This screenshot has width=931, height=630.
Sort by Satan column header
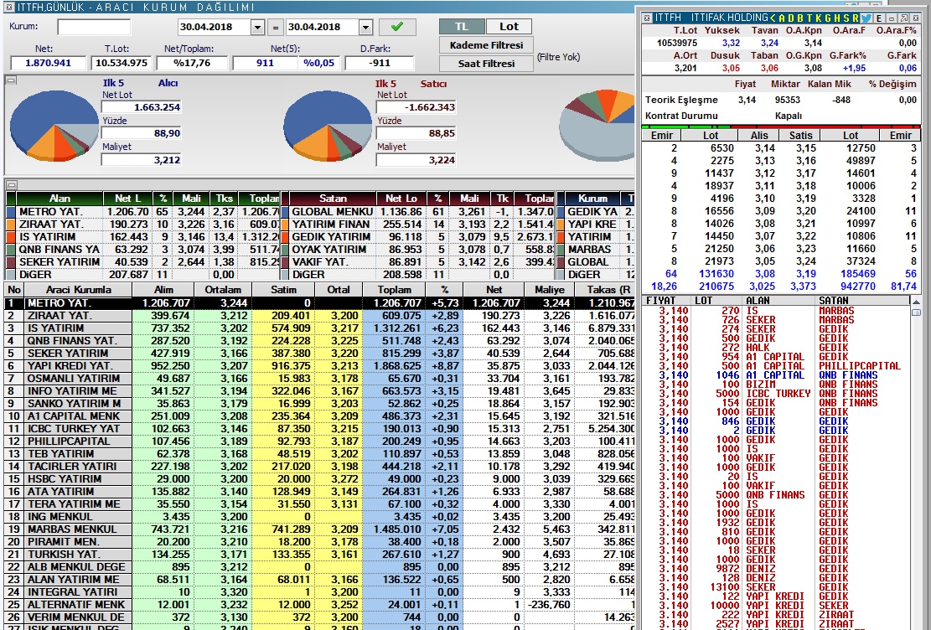(333, 199)
